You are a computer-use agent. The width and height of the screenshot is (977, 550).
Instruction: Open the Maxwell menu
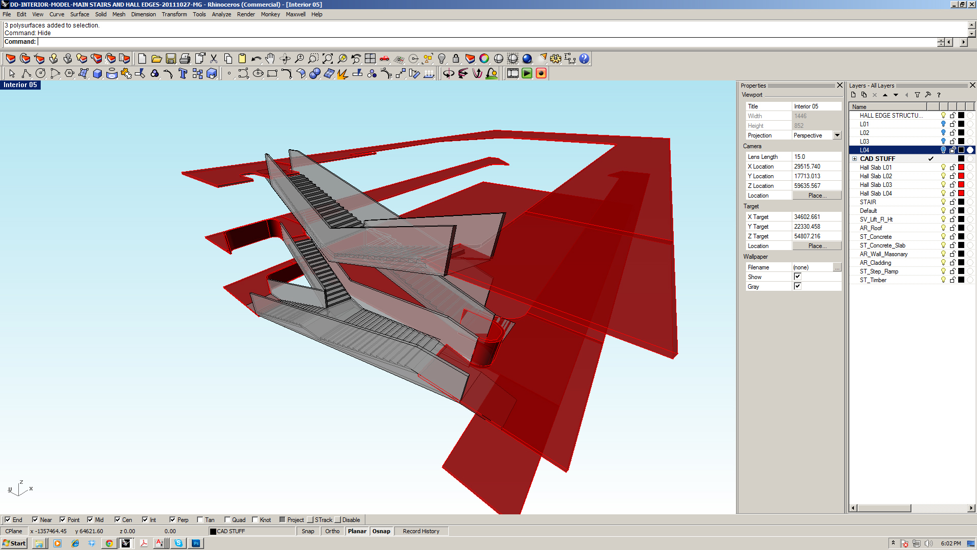(x=296, y=14)
